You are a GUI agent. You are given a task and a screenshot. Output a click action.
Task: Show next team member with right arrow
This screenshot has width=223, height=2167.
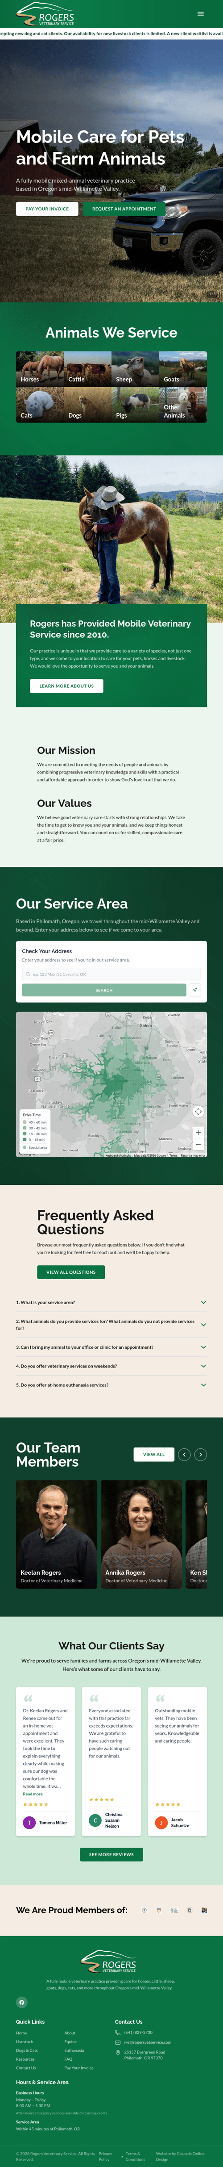tap(200, 1455)
